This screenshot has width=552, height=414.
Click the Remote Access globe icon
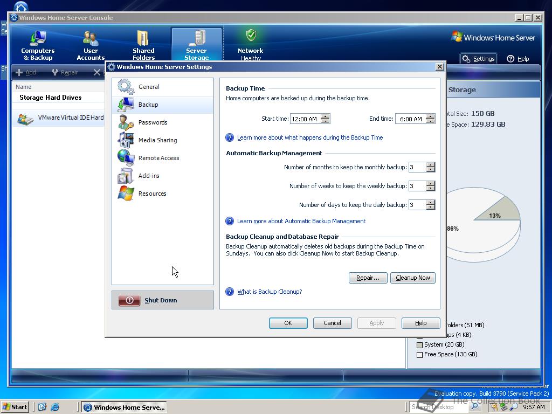click(x=126, y=158)
